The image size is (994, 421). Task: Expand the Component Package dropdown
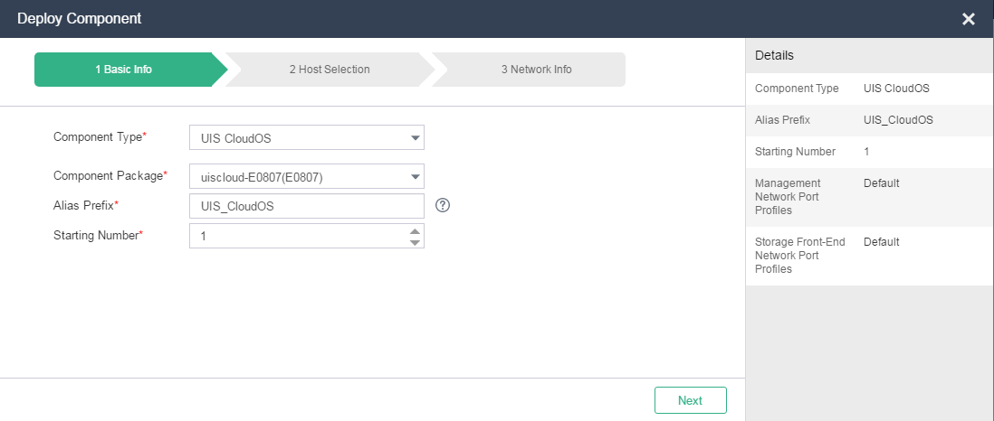click(x=306, y=177)
